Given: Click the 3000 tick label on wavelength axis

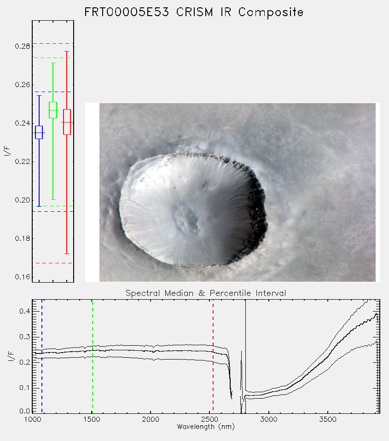Looking at the screenshot, I should (x=268, y=419).
